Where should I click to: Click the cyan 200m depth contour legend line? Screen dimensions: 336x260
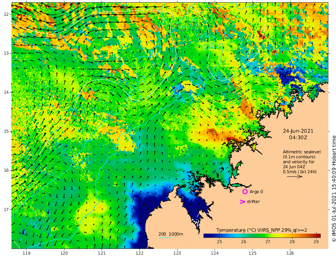click(x=164, y=237)
